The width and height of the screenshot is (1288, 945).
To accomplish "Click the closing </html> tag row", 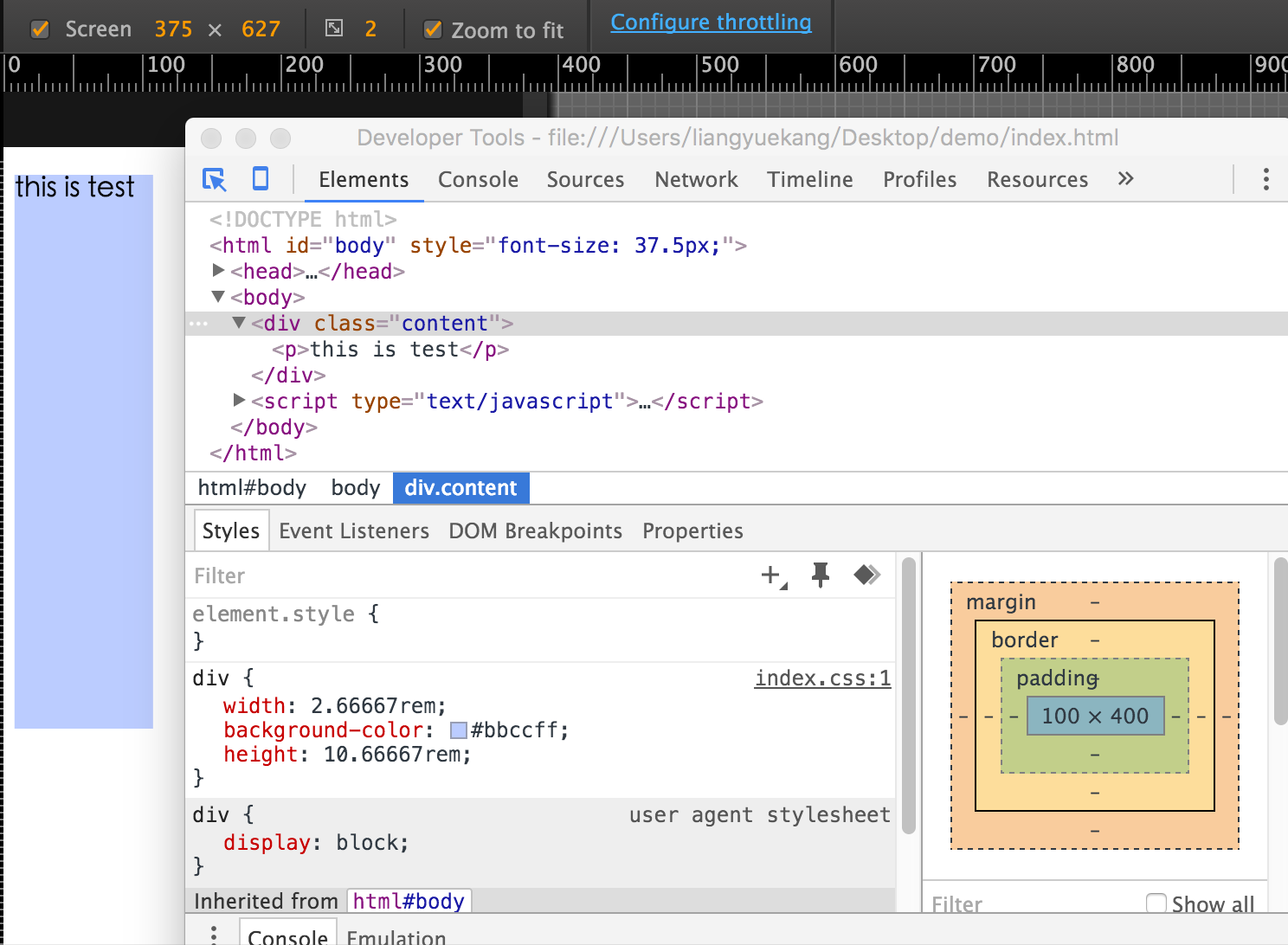I will [253, 453].
